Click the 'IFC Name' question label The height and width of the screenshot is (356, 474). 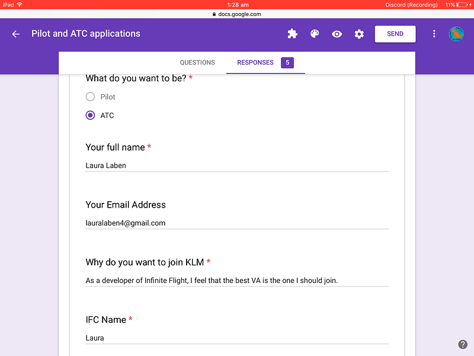point(106,320)
